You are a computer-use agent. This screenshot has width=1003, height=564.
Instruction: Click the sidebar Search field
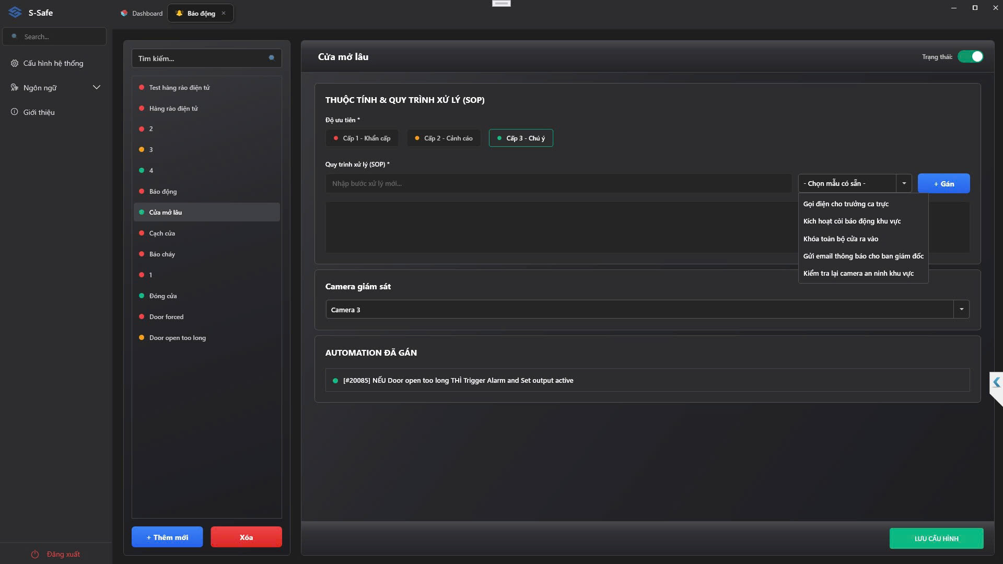click(x=54, y=37)
